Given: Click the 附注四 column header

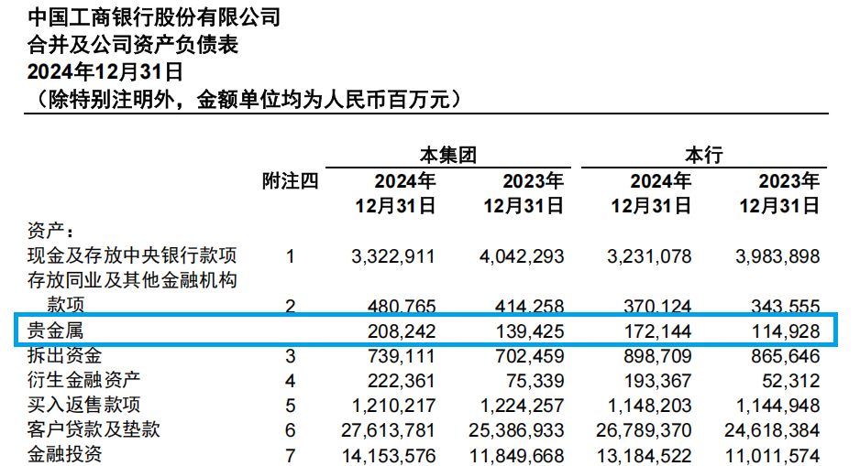Looking at the screenshot, I should [290, 180].
